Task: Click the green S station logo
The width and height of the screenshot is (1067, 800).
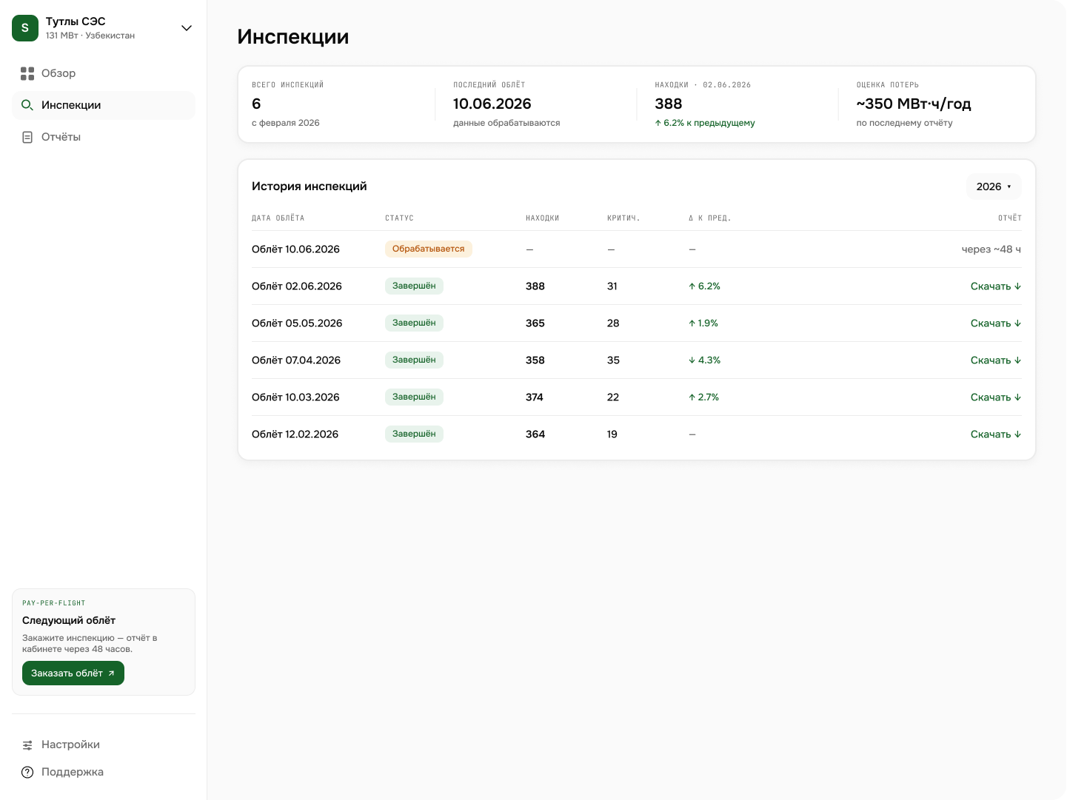Action: coord(25,28)
